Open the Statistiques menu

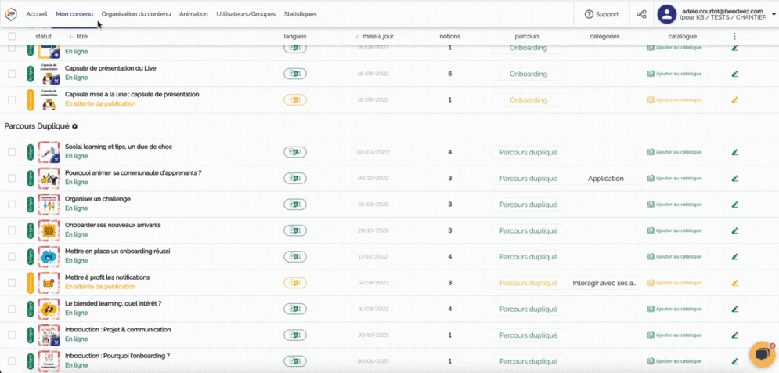click(300, 14)
